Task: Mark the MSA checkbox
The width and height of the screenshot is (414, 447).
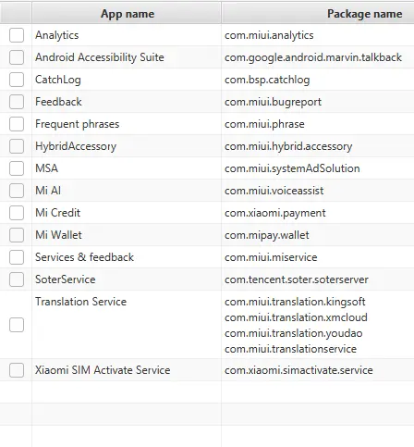Action: [17, 168]
